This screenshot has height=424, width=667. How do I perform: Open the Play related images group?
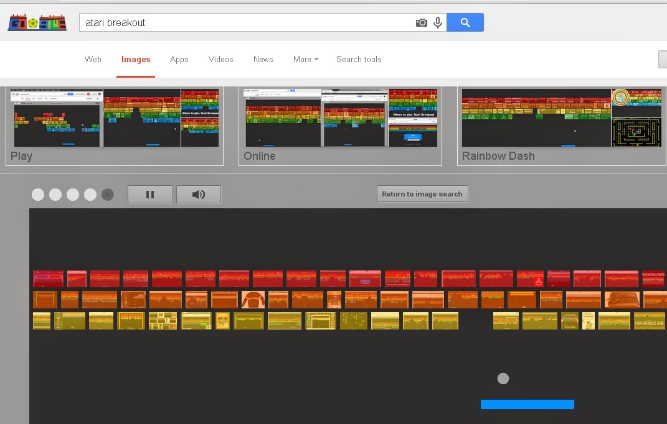click(x=115, y=124)
